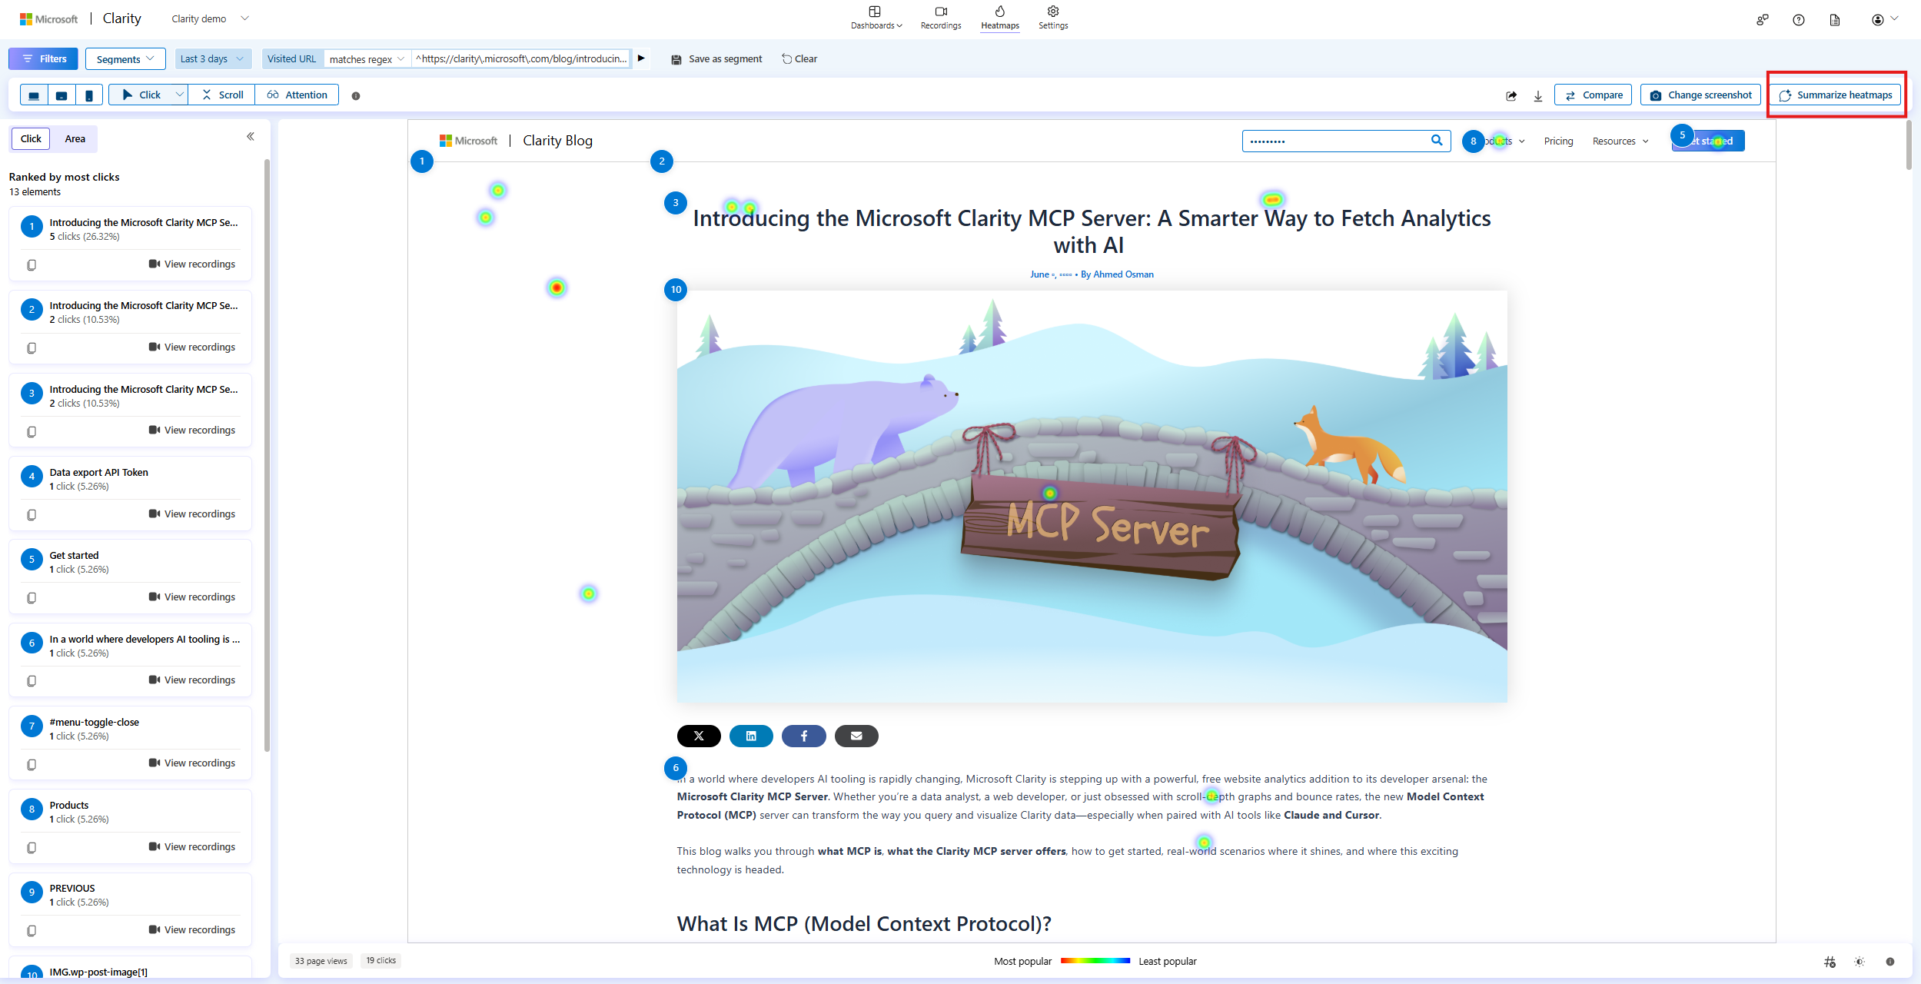Open the Last 3 days date dropdown
This screenshot has width=1921, height=984.
point(211,59)
